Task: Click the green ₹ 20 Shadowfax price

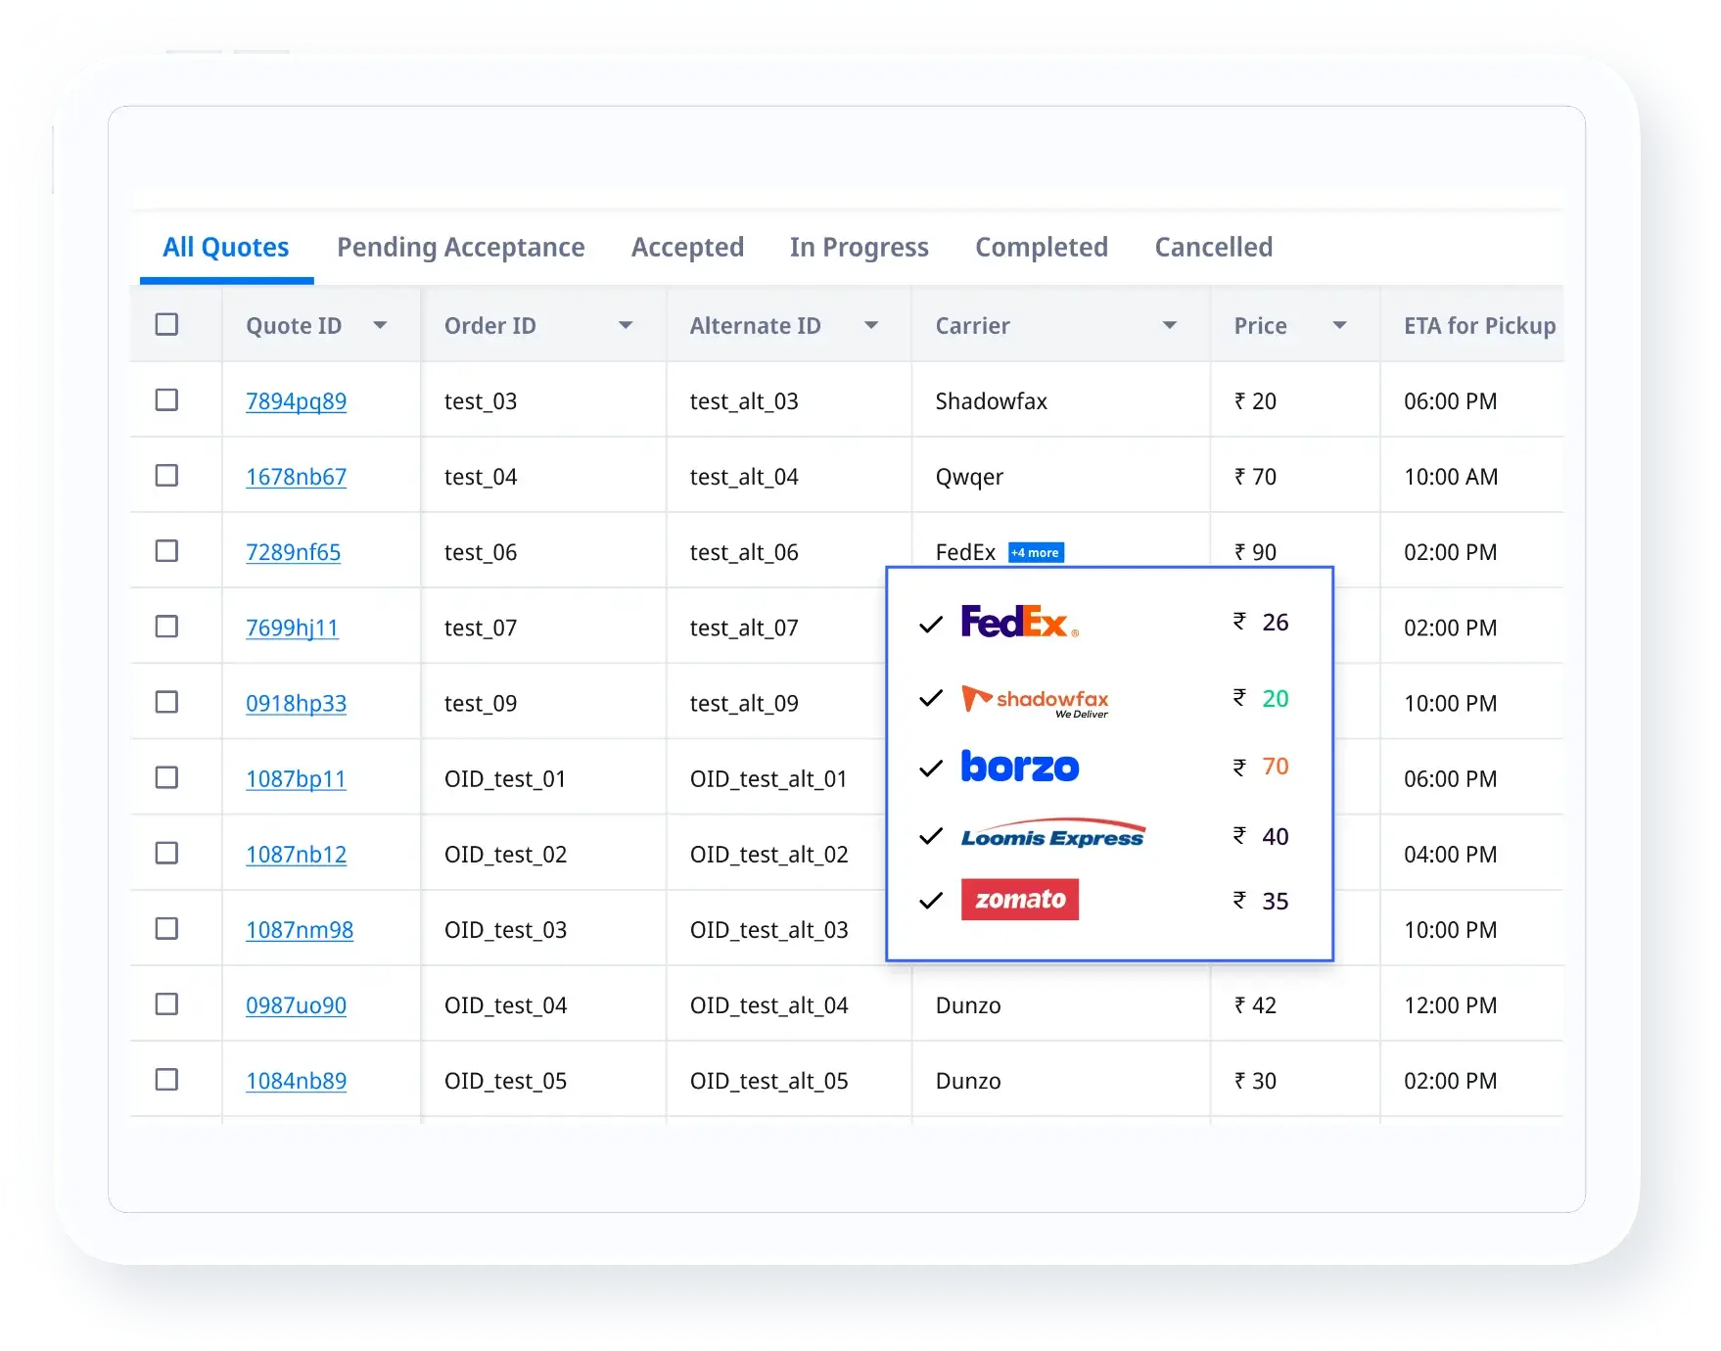Action: point(1261,698)
